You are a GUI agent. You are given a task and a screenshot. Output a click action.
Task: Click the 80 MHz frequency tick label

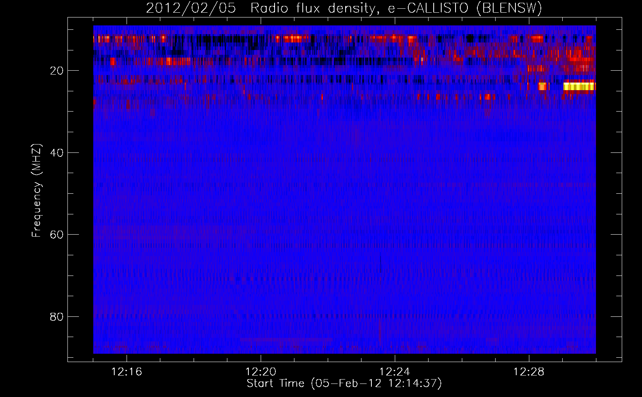point(57,317)
